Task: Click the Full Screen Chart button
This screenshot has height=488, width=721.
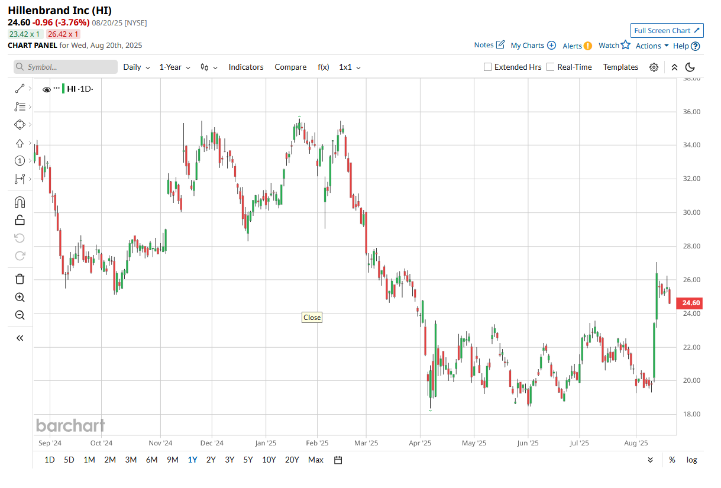Action: click(667, 31)
